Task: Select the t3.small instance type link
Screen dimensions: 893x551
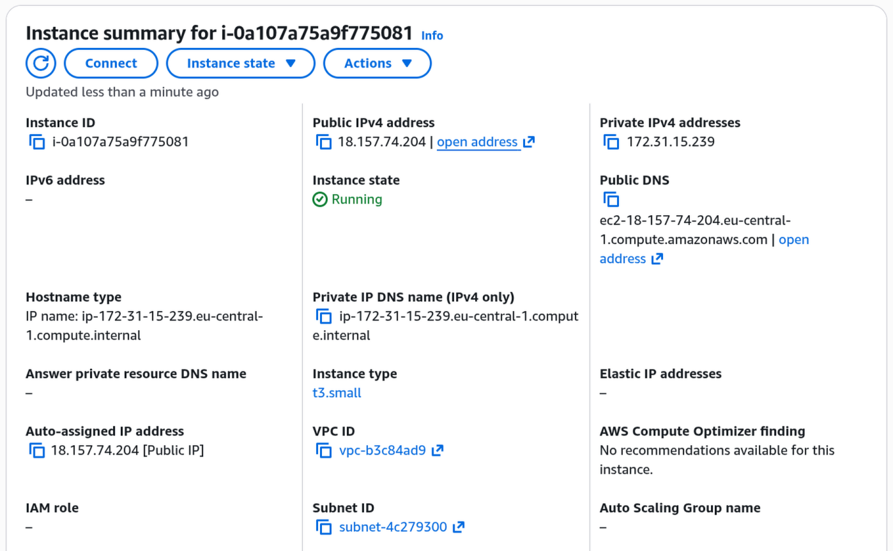Action: tap(337, 393)
